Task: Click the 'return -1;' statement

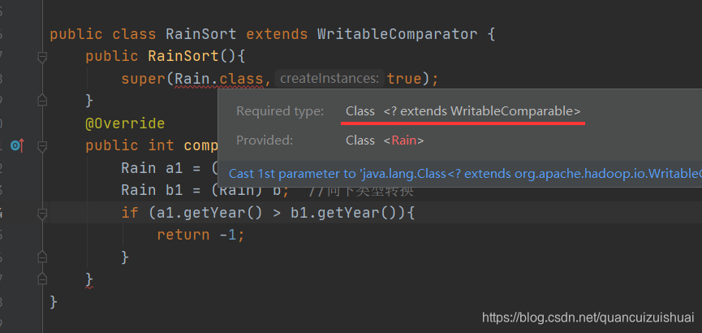Action: point(201,235)
